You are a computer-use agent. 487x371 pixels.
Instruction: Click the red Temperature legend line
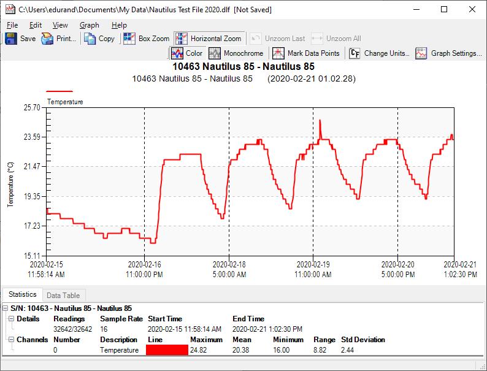click(x=59, y=91)
